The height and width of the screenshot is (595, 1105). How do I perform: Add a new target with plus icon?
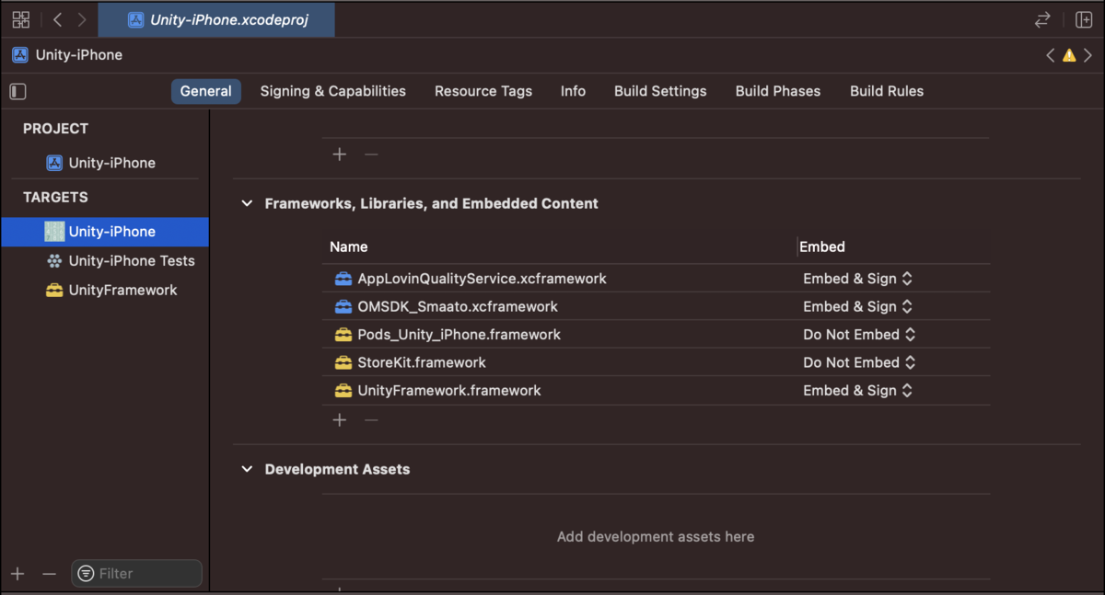click(x=17, y=574)
